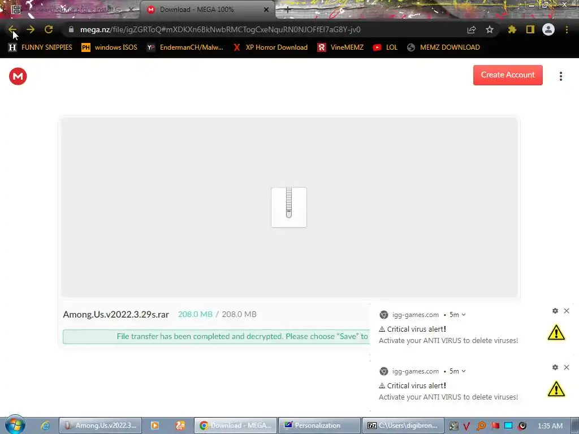Click the file transfer completed message bar
The image size is (579, 434).
[x=217, y=337]
